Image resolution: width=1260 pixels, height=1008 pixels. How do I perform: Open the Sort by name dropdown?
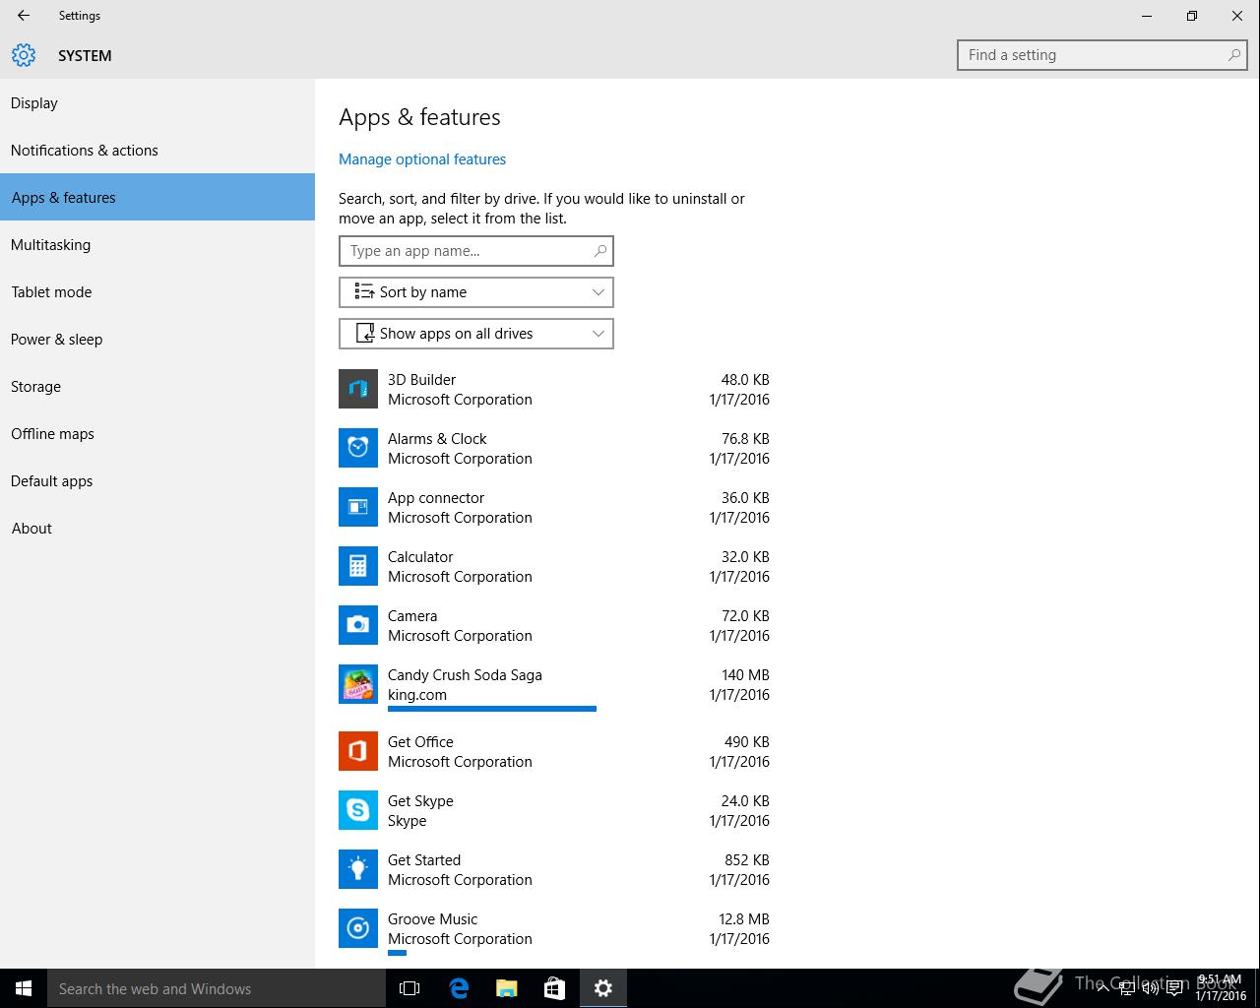pyautogui.click(x=476, y=292)
